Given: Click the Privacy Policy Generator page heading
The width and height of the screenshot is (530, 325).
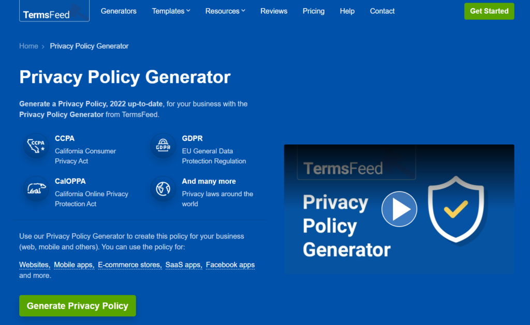Looking at the screenshot, I should (x=125, y=77).
